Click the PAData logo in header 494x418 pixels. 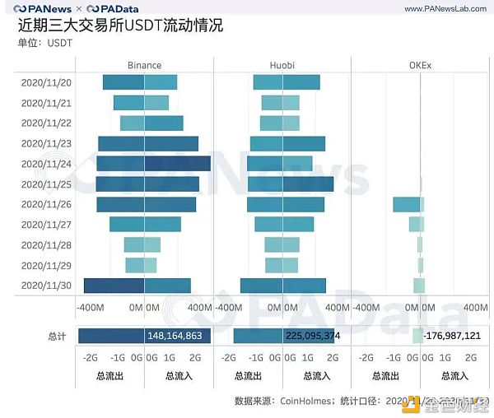[113, 9]
